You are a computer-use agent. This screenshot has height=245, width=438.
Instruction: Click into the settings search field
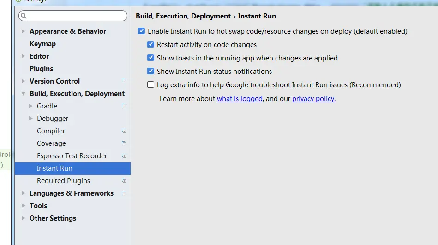(x=76, y=16)
